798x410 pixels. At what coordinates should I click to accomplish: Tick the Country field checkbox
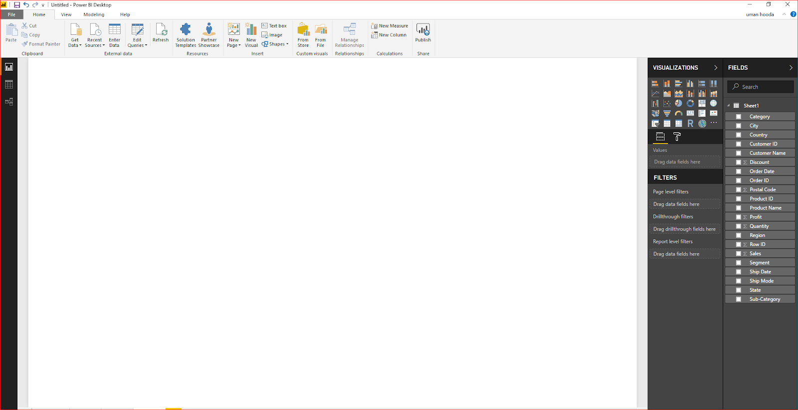pos(739,135)
